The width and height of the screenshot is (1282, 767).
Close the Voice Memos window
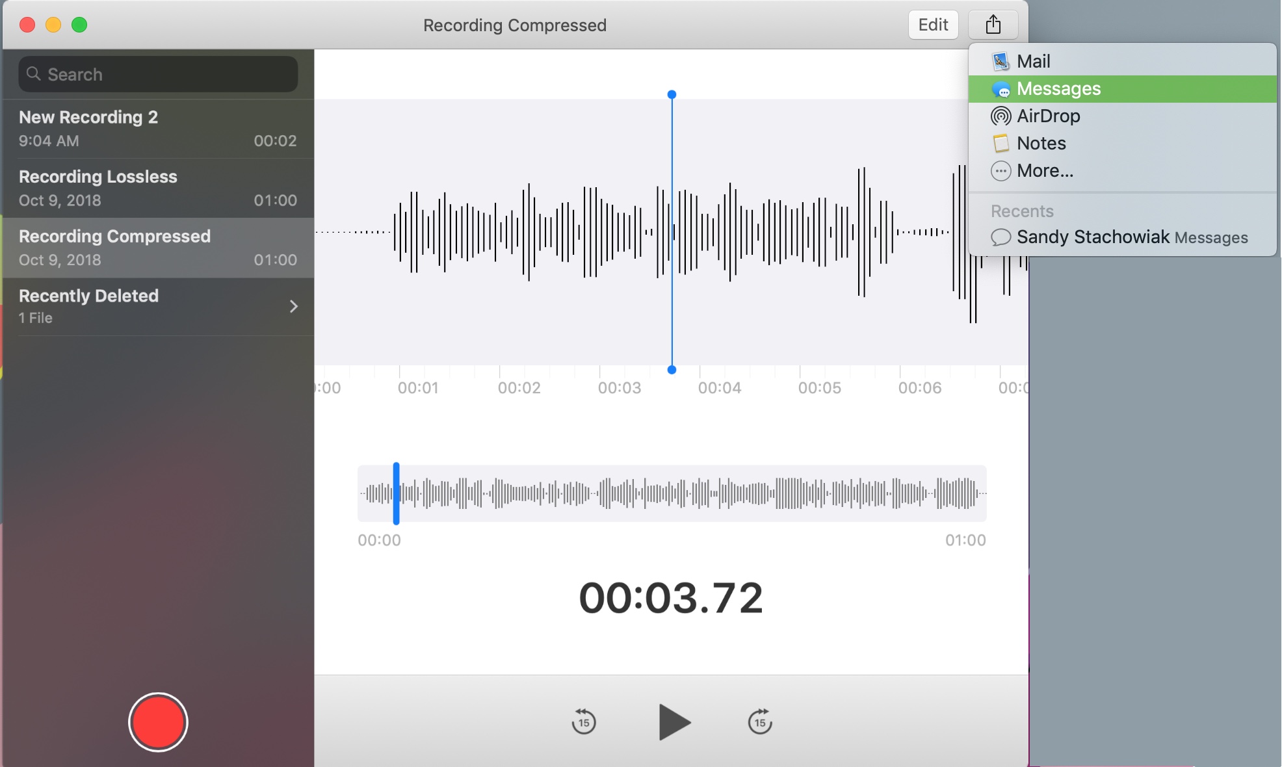(x=27, y=25)
